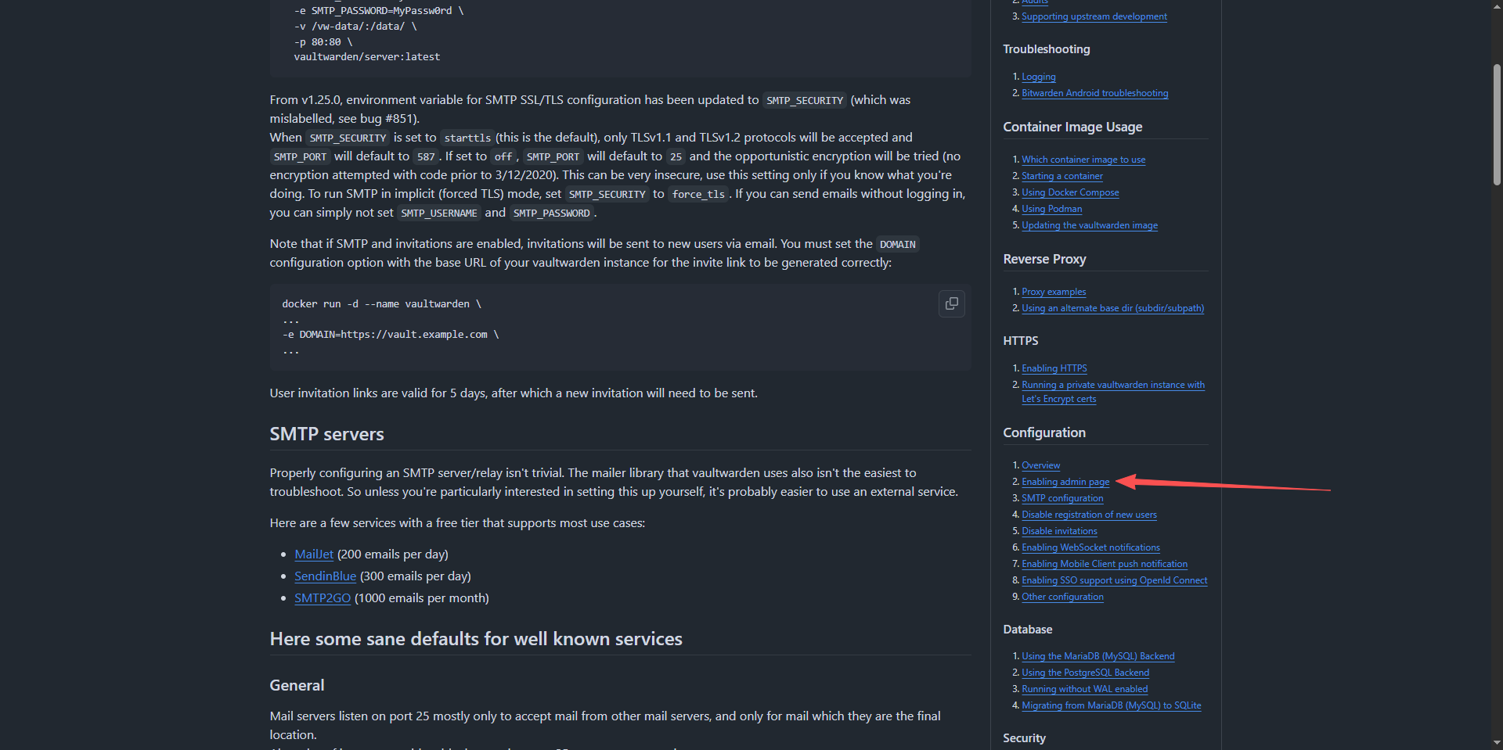Navigate to Enabling HTTPS page

(1054, 368)
